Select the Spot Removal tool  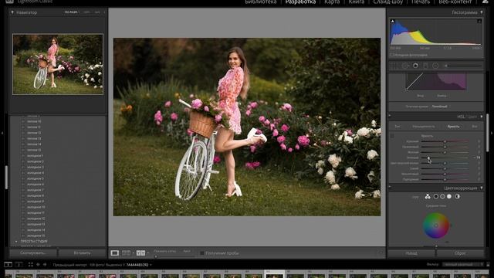(404, 66)
